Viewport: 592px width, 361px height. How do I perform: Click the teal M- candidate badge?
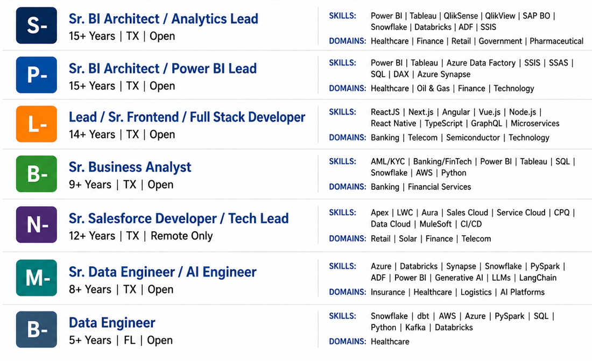[x=37, y=278]
